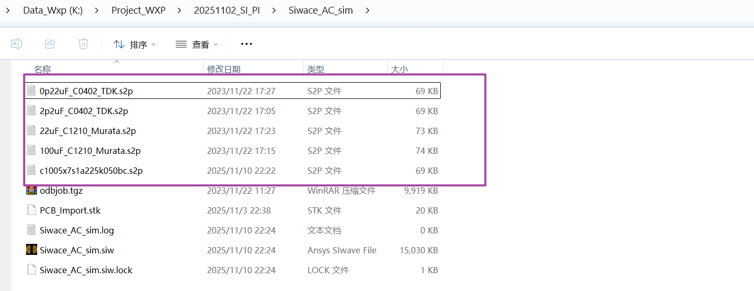754x291 pixels.
Task: Expand chevron before Data_Wxp (K:) breadcrumb
Action: [8, 10]
